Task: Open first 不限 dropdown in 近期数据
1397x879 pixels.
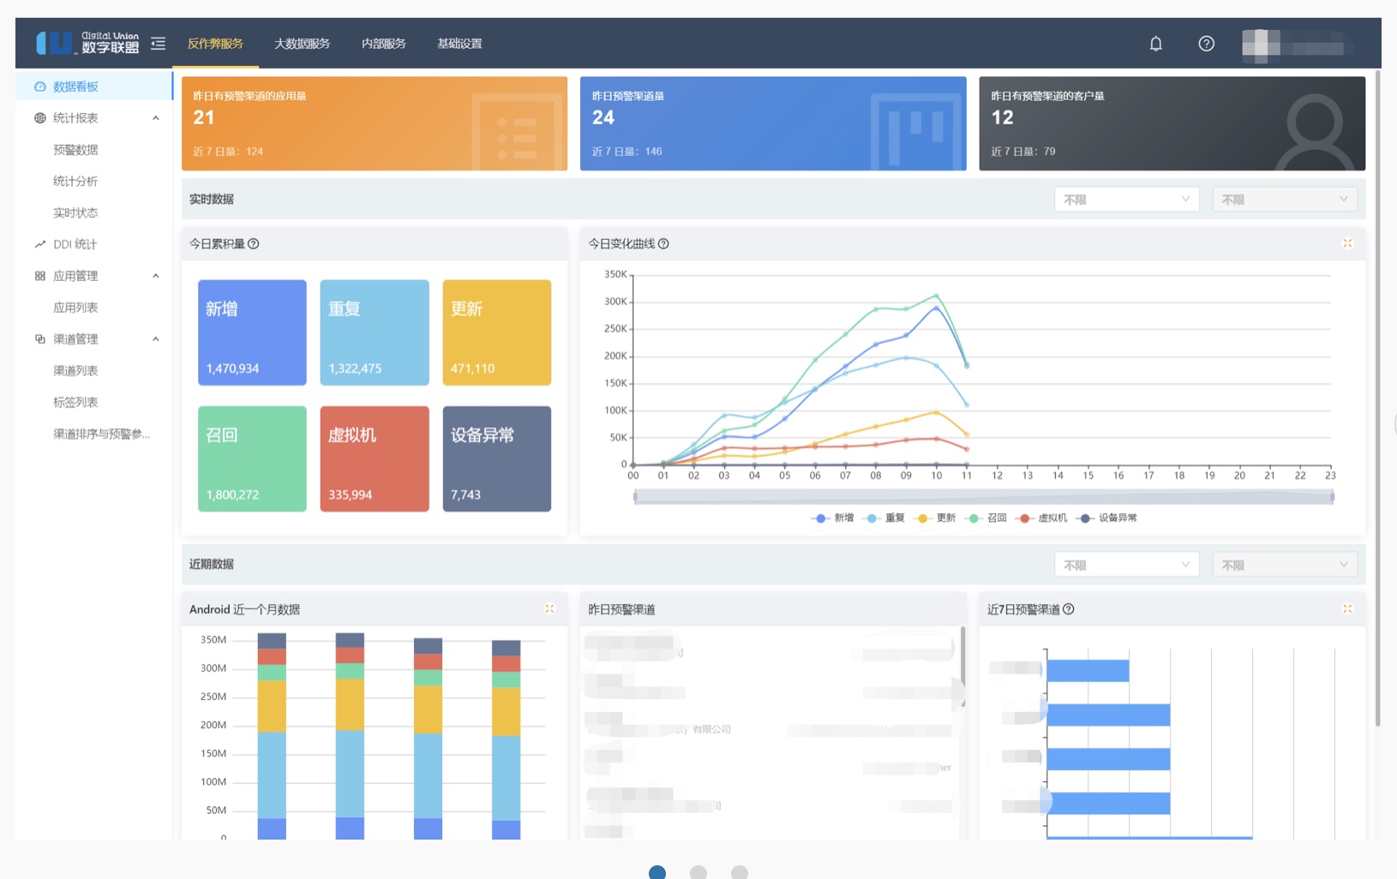Action: pos(1126,565)
